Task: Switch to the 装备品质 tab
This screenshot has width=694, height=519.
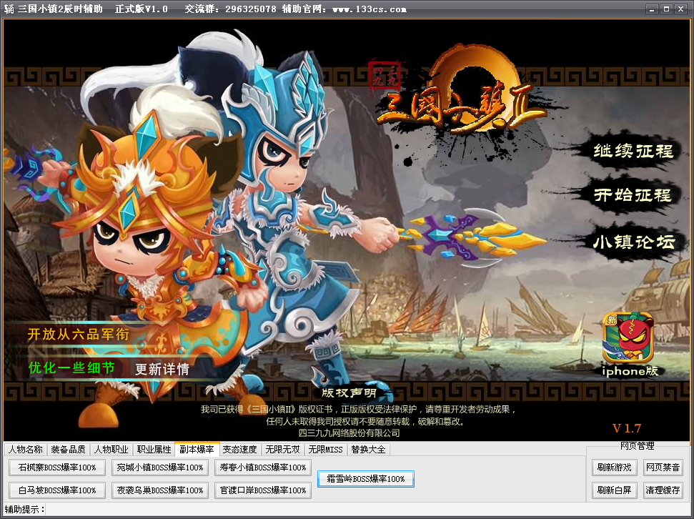Action: pyautogui.click(x=69, y=450)
